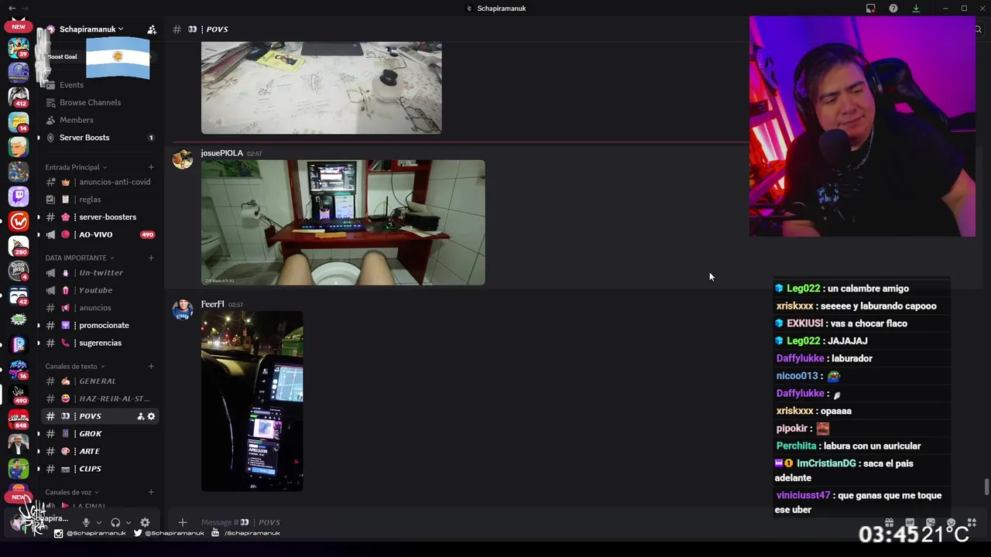Viewport: 991px width, 557px height.
Task: Enlarge FeerFl's car dashboard image
Action: click(252, 401)
